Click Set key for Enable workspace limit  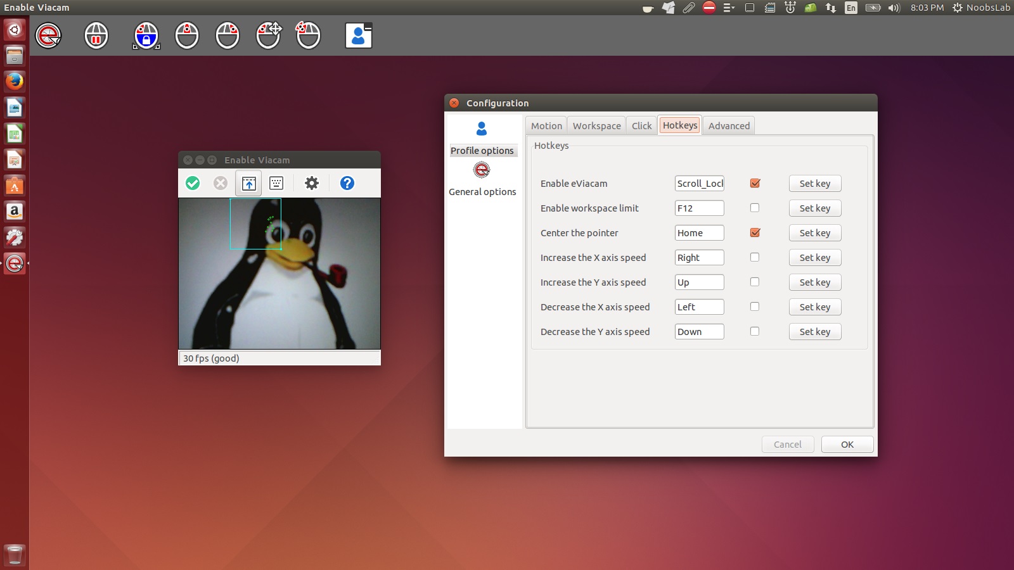(815, 208)
